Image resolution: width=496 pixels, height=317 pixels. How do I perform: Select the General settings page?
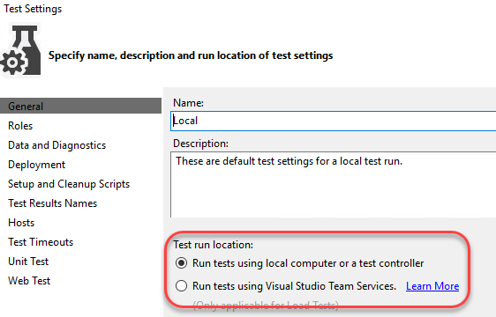pos(80,106)
